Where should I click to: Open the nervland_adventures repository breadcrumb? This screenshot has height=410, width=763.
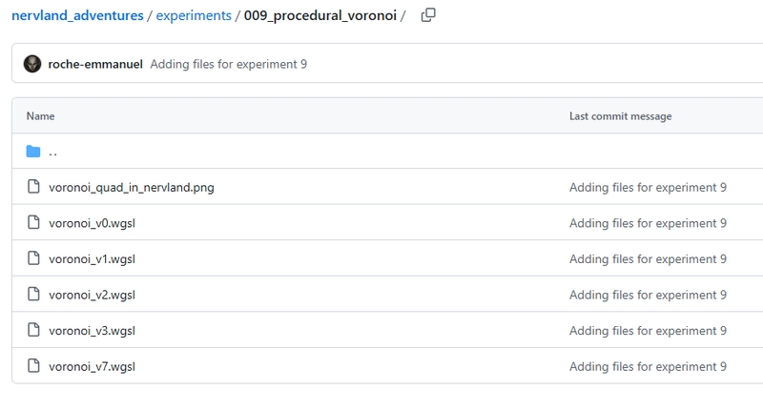click(x=79, y=15)
